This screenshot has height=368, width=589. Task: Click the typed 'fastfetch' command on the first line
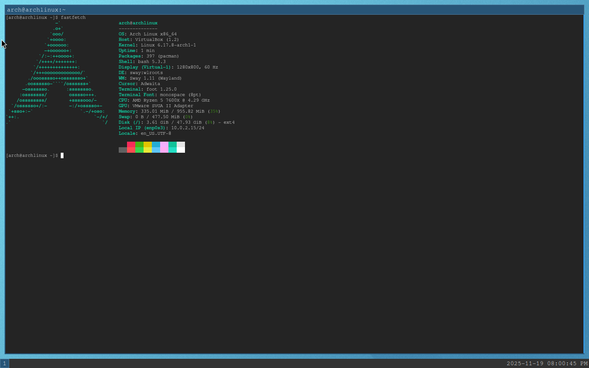[73, 17]
